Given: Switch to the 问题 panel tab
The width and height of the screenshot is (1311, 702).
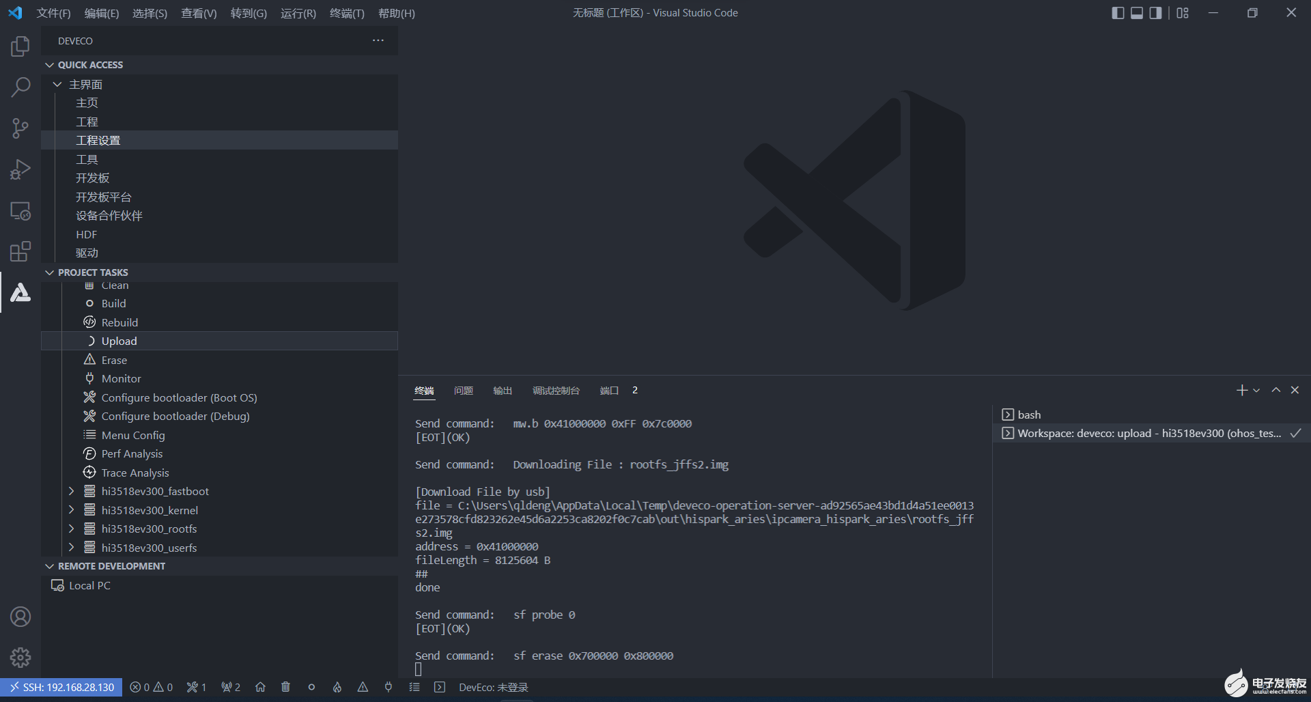Looking at the screenshot, I should point(464,391).
